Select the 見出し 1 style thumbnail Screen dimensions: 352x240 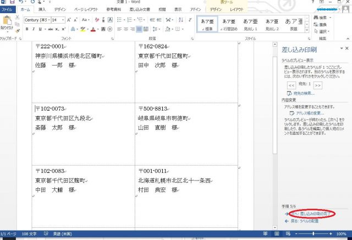[x=251, y=24]
